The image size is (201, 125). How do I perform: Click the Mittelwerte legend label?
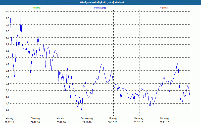point(100,8)
